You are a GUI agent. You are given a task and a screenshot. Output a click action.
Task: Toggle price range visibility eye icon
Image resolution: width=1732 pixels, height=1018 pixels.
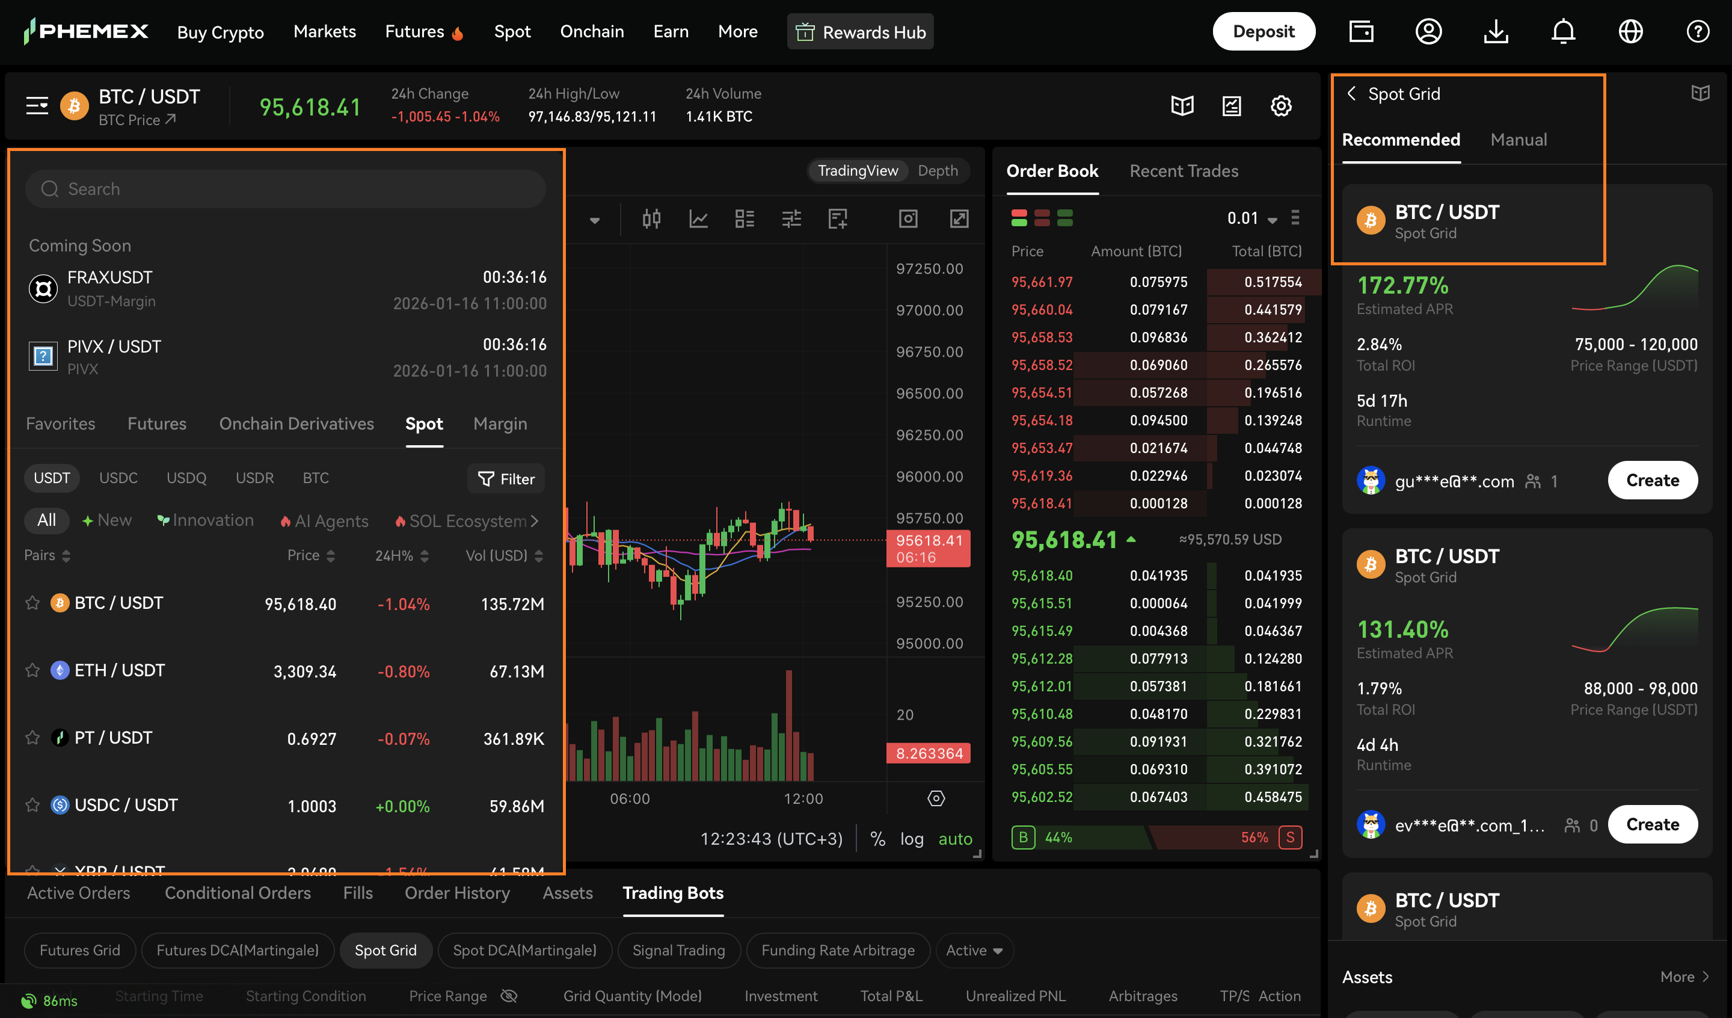pos(509,996)
